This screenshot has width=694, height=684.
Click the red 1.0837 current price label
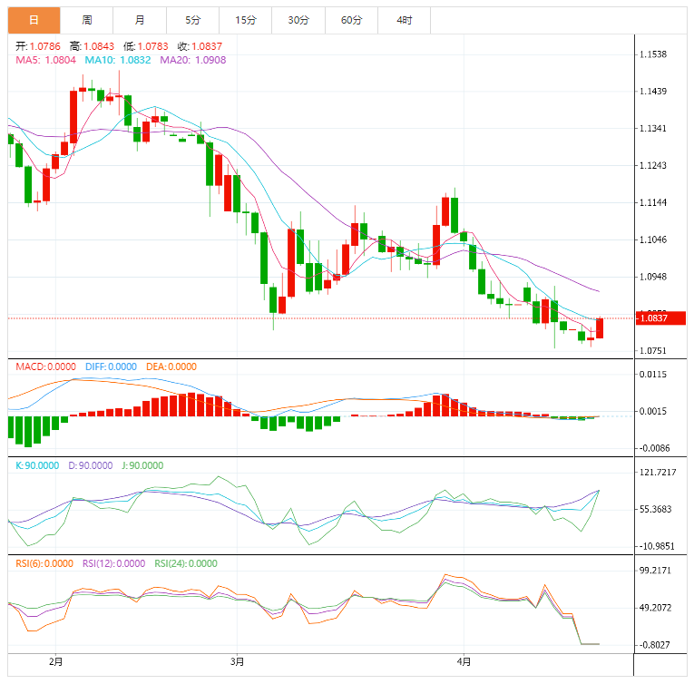coord(660,318)
